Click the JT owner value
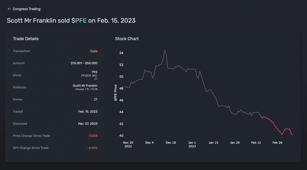The height and width of the screenshot is (170, 307). click(x=96, y=100)
